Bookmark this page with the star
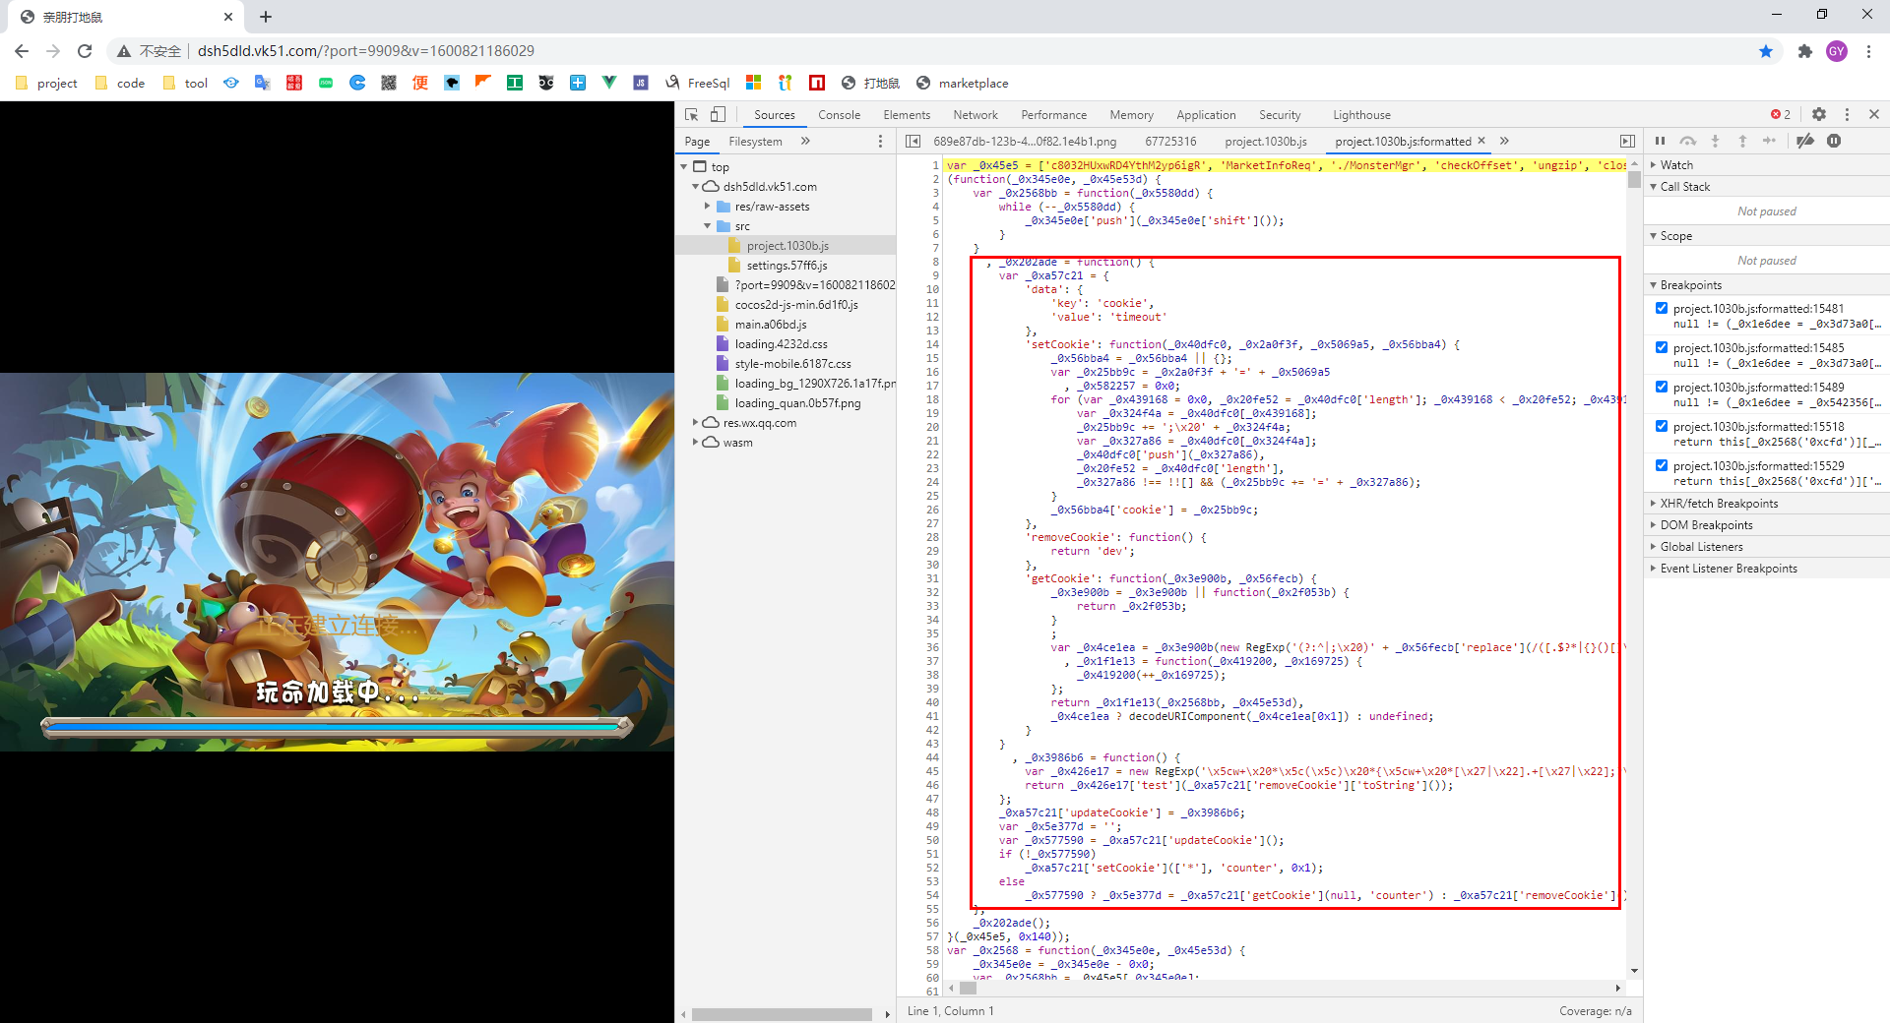The height and width of the screenshot is (1023, 1890). [x=1766, y=51]
